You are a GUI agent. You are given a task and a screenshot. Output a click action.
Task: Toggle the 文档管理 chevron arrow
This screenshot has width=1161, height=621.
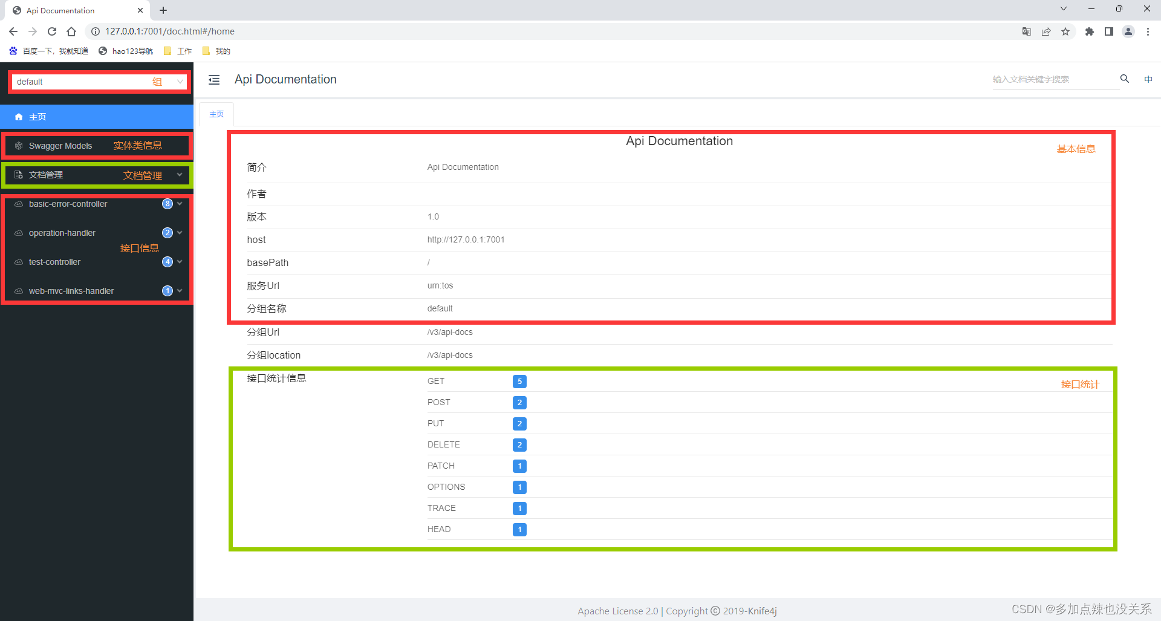click(180, 175)
